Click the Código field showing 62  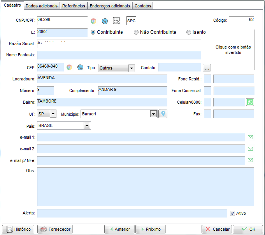tap(242, 21)
